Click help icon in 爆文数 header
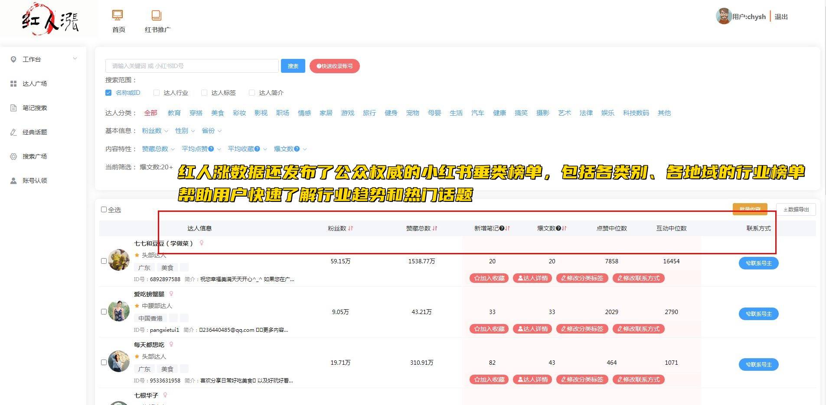Image resolution: width=826 pixels, height=405 pixels. 558,228
